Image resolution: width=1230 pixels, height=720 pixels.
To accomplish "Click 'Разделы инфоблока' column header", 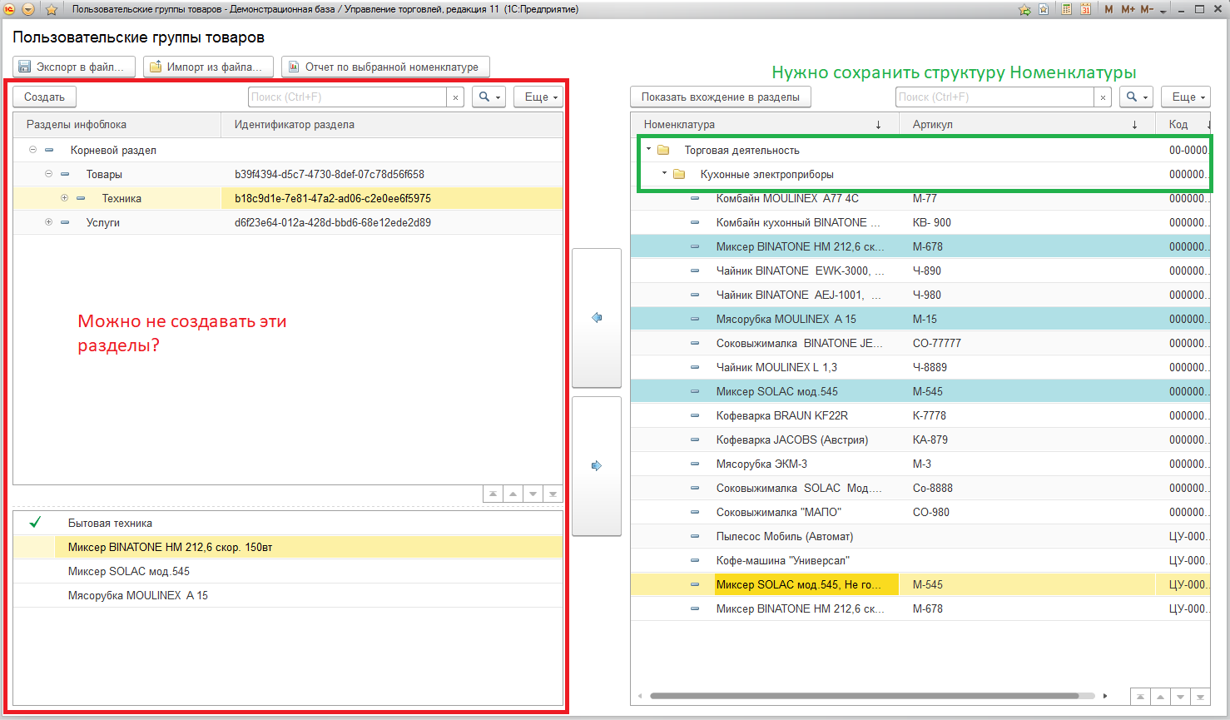I will pos(117,125).
